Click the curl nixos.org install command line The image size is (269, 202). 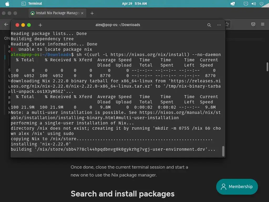116,55
